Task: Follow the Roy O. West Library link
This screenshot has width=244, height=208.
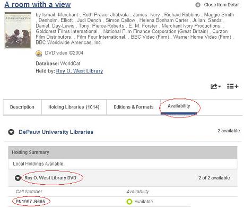Action: [80, 71]
